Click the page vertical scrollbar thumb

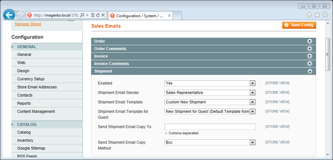pos(328,54)
